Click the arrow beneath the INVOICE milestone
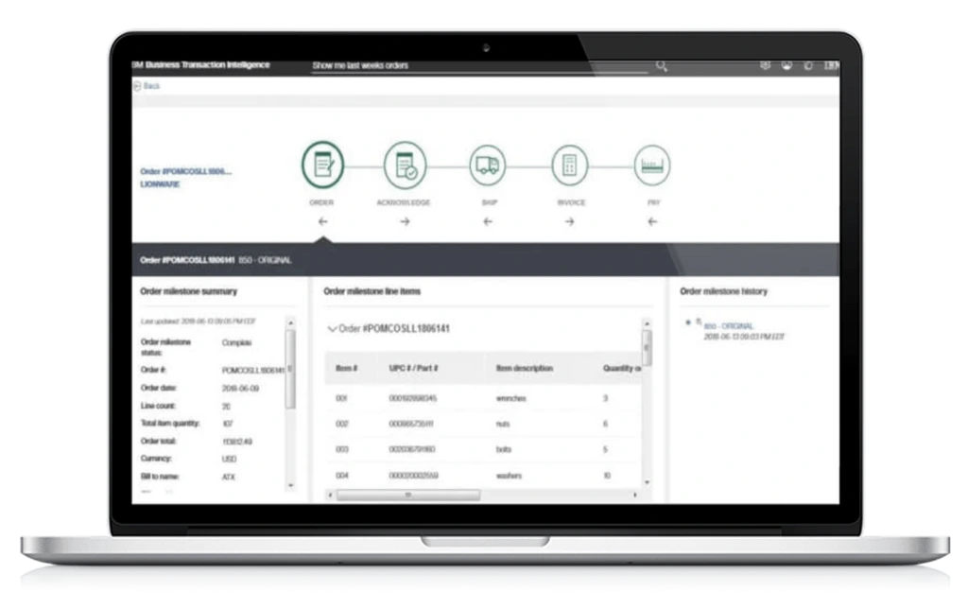 point(569,221)
